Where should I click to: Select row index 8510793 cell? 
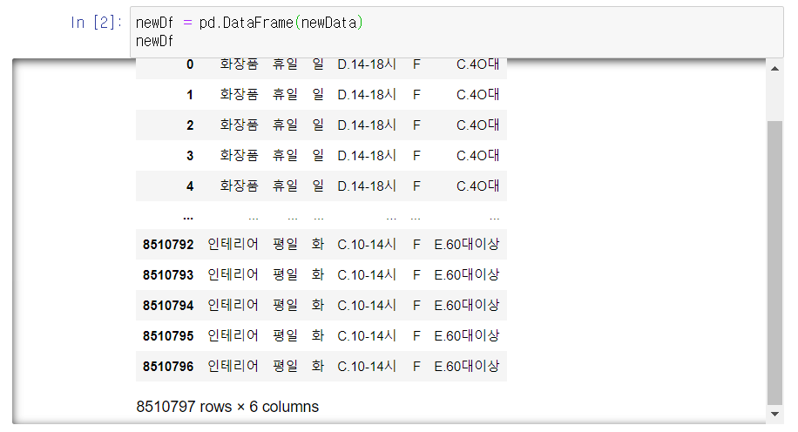168,274
